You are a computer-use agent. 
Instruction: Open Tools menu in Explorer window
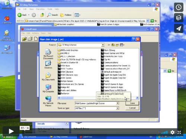pos(50,9)
